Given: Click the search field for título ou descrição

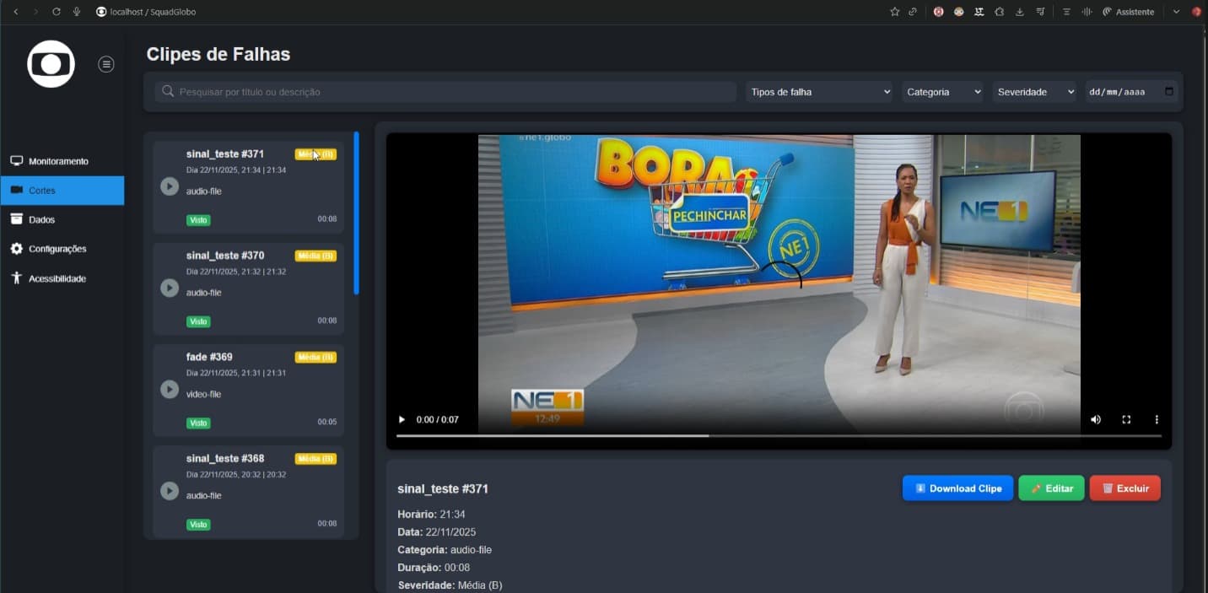Looking at the screenshot, I should tap(445, 92).
